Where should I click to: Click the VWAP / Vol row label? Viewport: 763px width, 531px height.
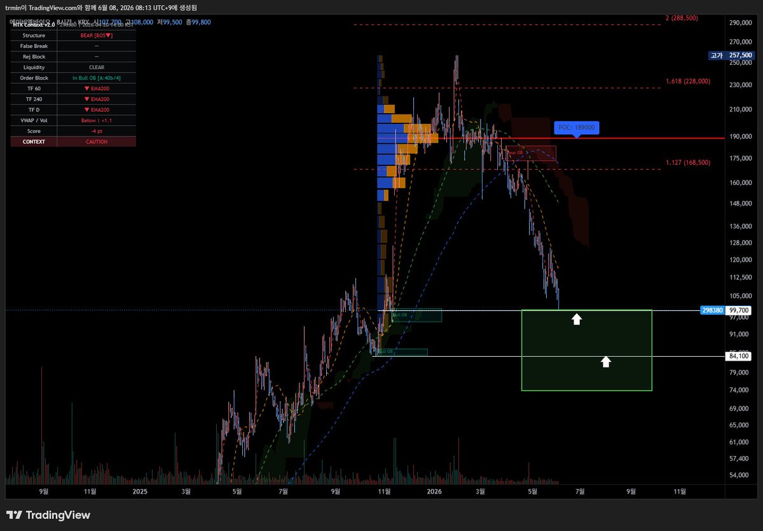[x=34, y=120]
